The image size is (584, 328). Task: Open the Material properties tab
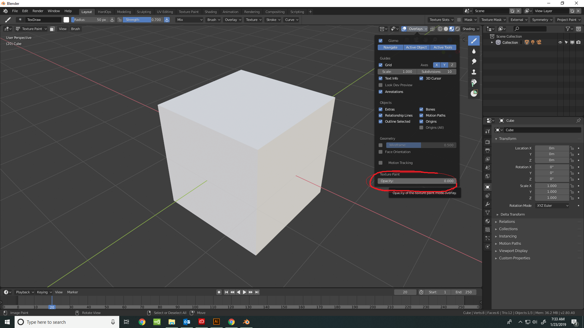tap(488, 221)
